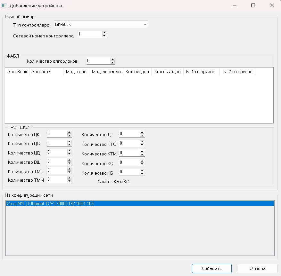Viewport: 281px width, 276px height.
Task: Increase Количество ТМС value
Action: 69,169
